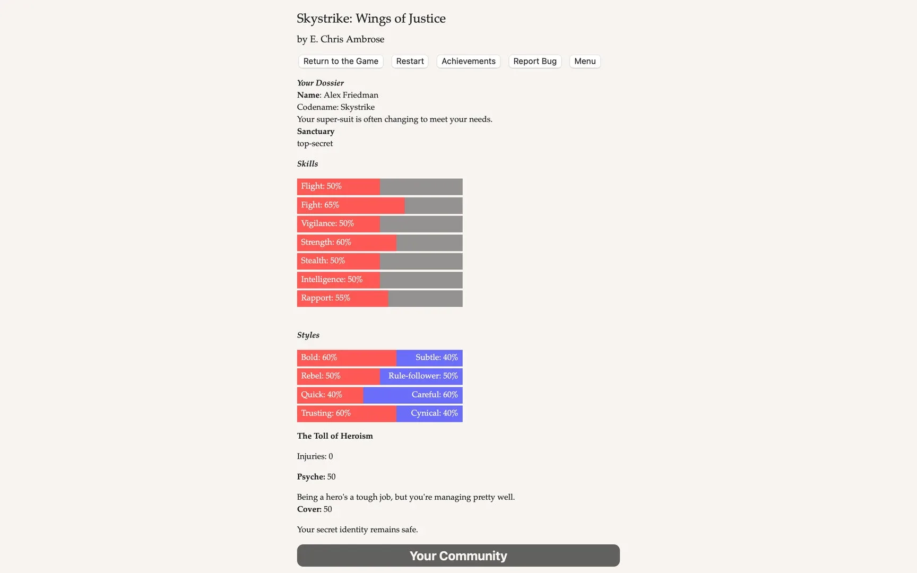
Task: Open the Menu button
Action: pyautogui.click(x=585, y=62)
